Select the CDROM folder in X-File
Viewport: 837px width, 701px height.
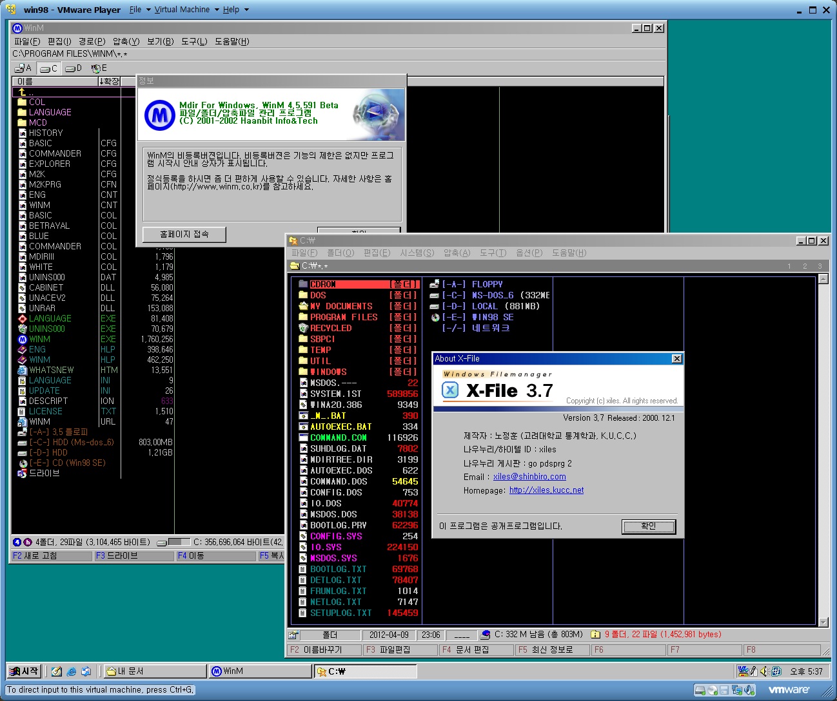coord(359,284)
